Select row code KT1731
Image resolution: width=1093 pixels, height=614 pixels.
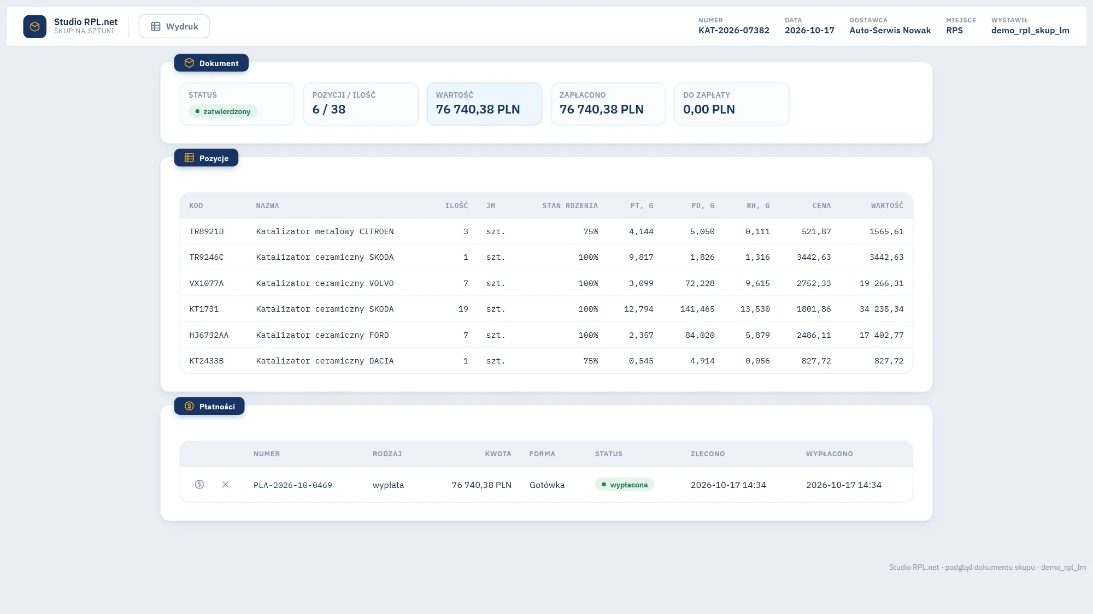click(204, 309)
